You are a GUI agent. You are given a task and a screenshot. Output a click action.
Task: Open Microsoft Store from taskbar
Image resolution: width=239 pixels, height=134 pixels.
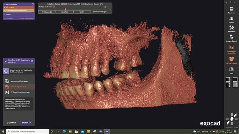point(76,131)
